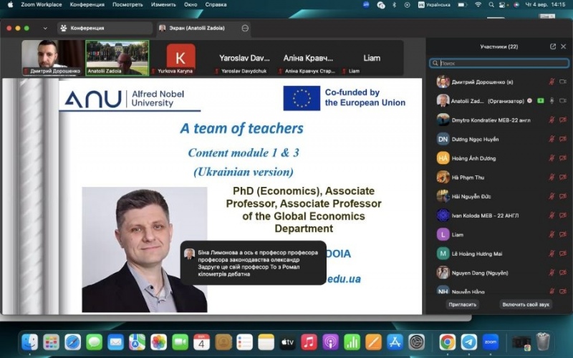Click the Wi-Fi icon in menu bar

pyautogui.click(x=478, y=5)
